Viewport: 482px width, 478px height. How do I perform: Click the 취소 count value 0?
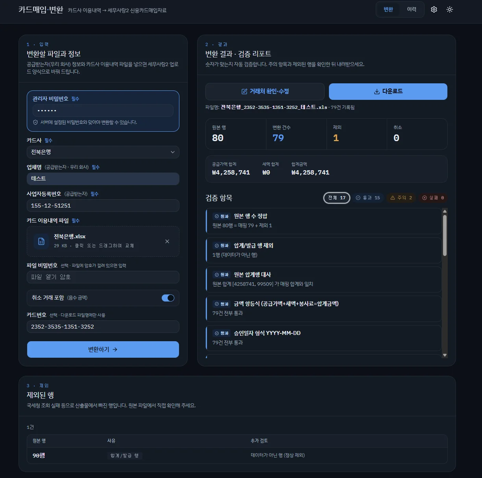point(396,138)
